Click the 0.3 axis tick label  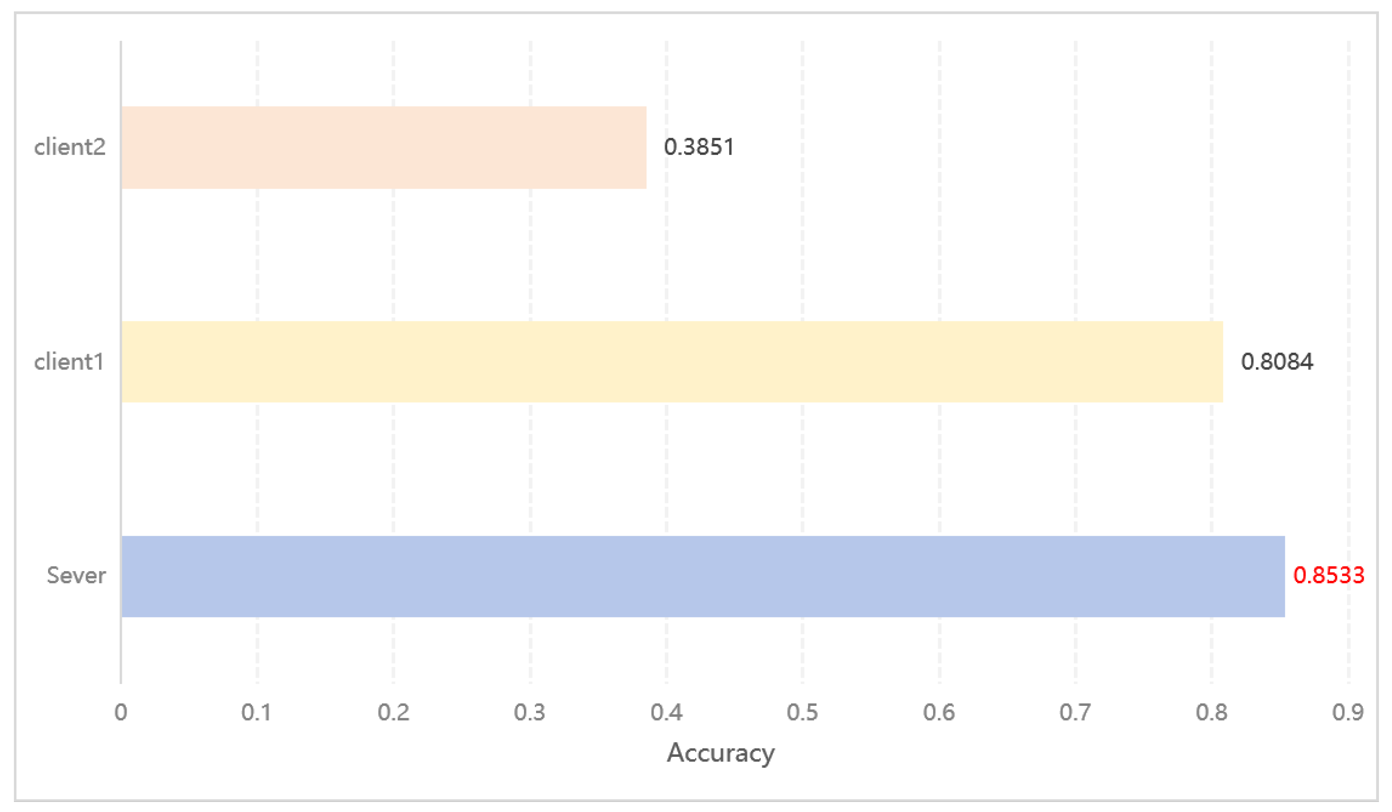click(x=530, y=713)
